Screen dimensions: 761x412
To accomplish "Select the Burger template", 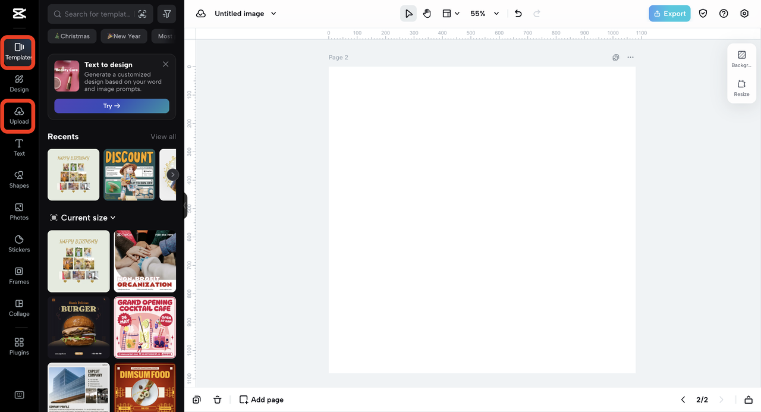I will pos(78,328).
